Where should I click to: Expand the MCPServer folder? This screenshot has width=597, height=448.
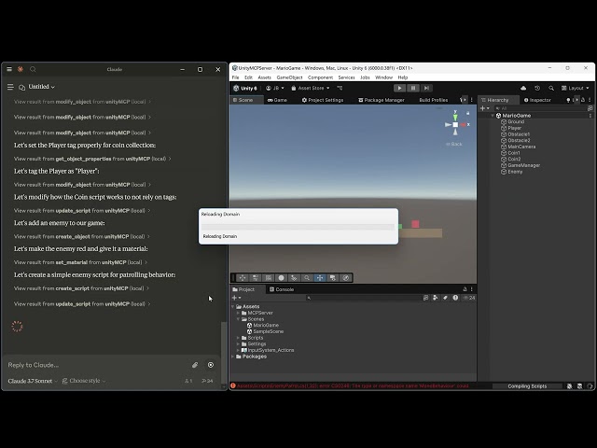(239, 313)
